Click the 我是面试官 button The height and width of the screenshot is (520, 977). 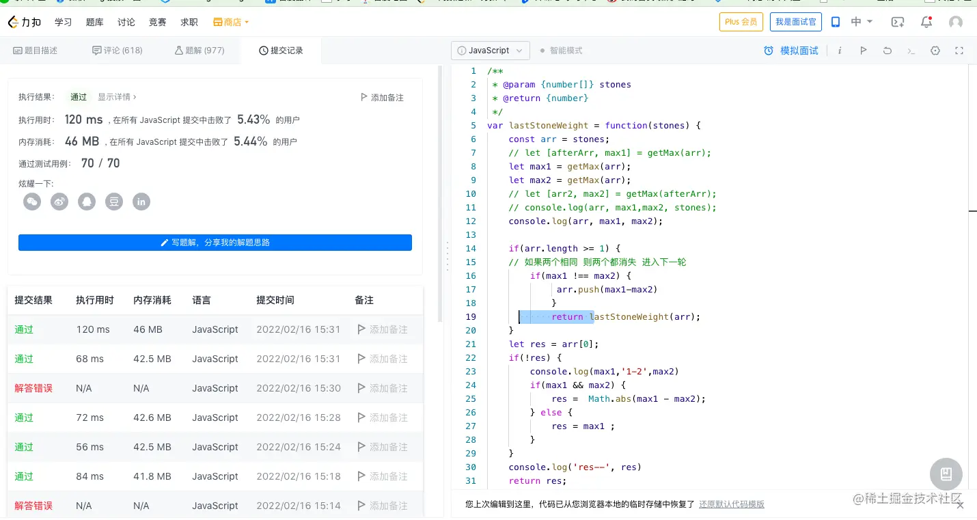[x=796, y=22]
